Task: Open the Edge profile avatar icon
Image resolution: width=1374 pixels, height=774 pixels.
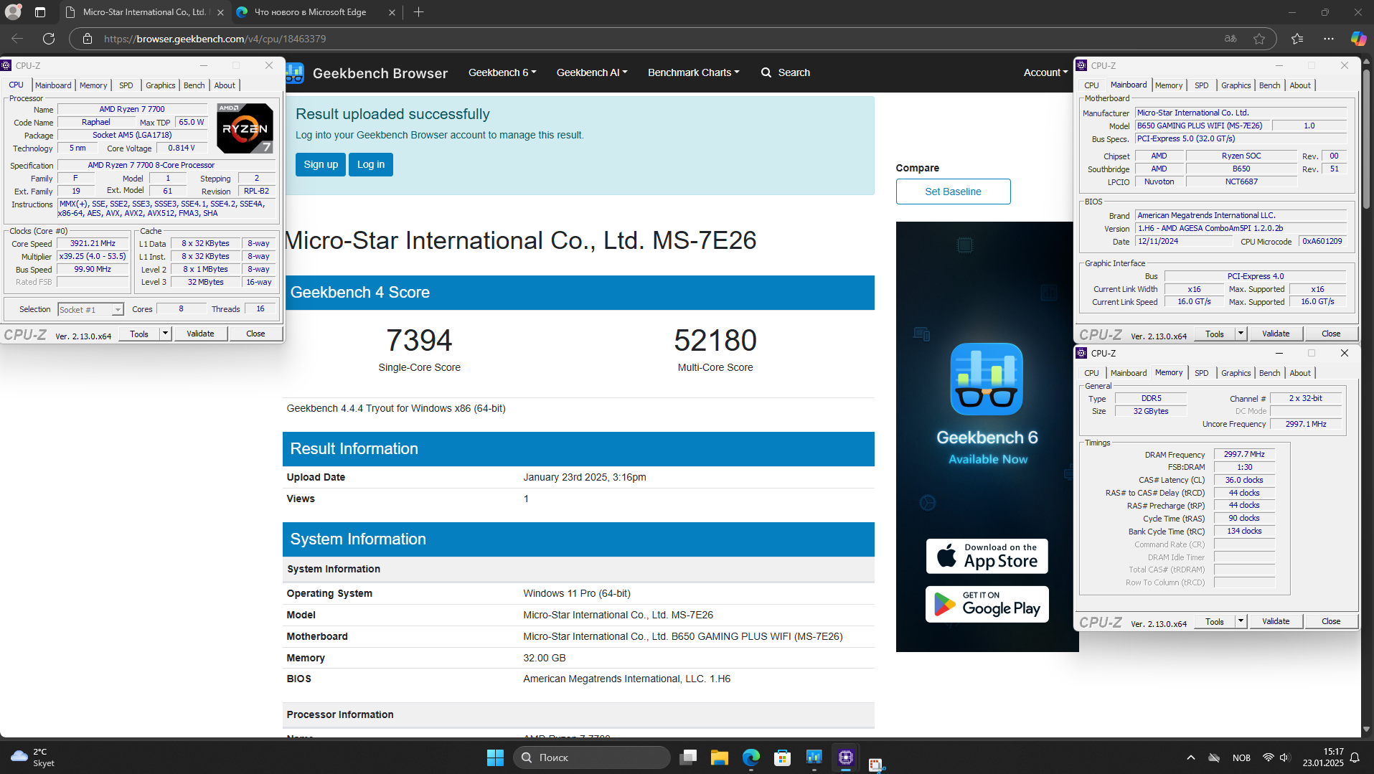Action: tap(13, 12)
